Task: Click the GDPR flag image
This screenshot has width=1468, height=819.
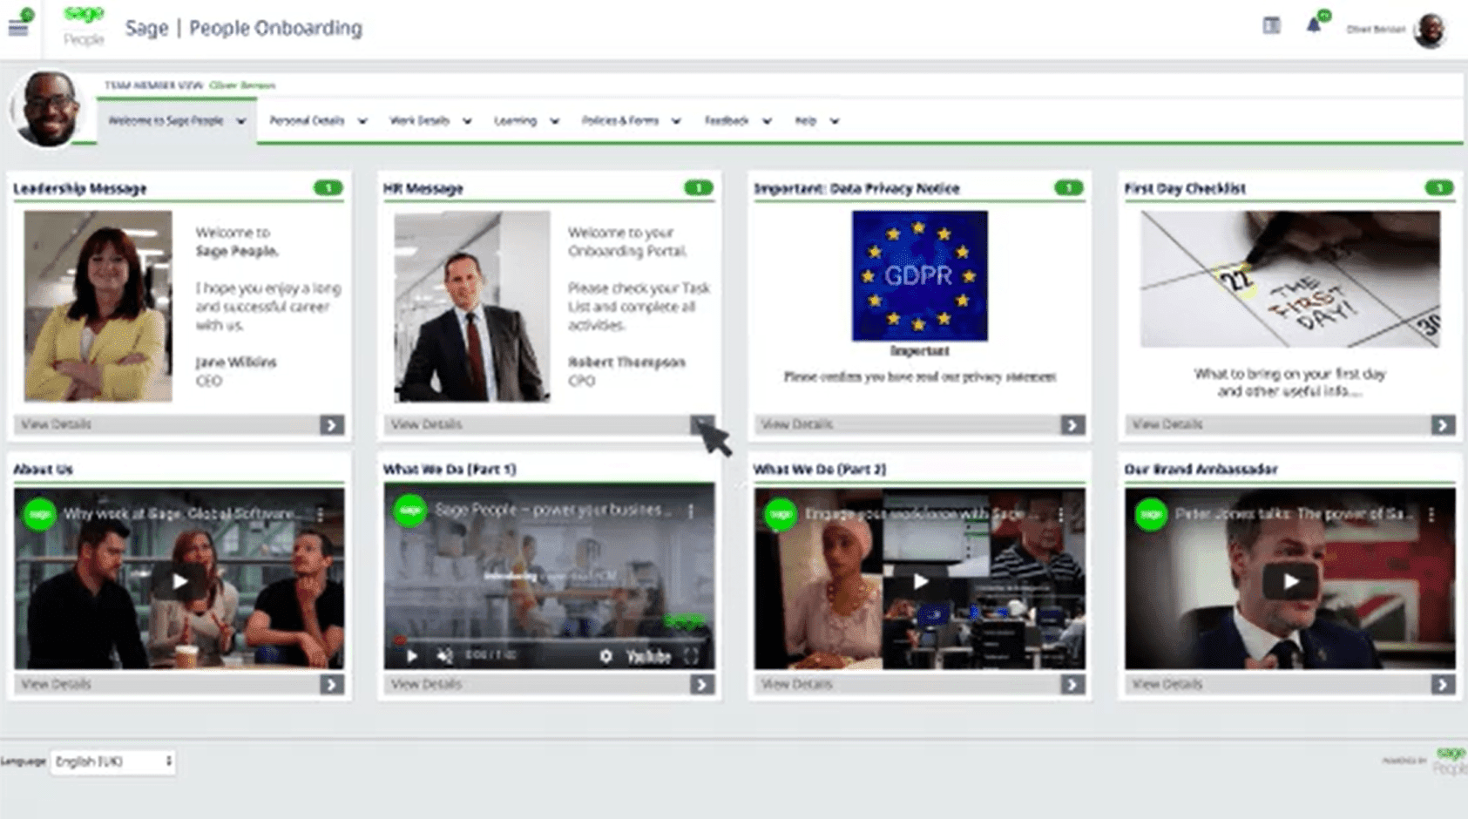Action: 919,276
